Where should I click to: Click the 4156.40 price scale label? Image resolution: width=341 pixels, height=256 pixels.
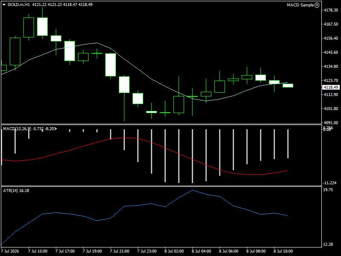click(331, 38)
